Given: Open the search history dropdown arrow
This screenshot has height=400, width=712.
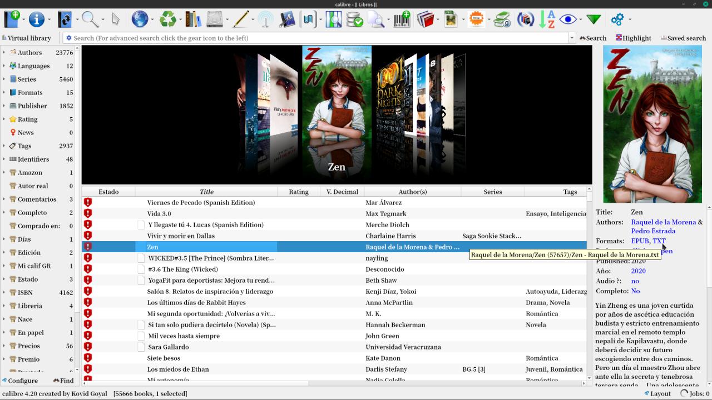Looking at the screenshot, I should (x=572, y=38).
